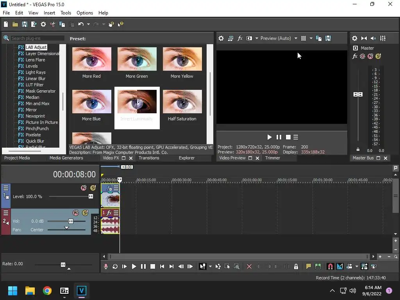This screenshot has height=300, width=400.
Task: Click the Search plug-ins field
Action: 37,38
